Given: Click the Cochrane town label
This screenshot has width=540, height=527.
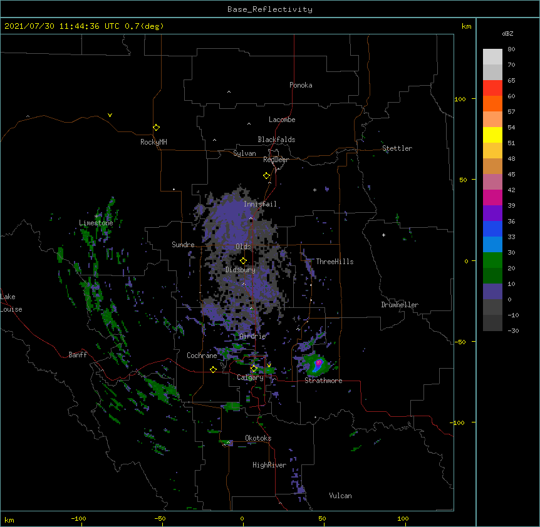Looking at the screenshot, I should tap(202, 356).
